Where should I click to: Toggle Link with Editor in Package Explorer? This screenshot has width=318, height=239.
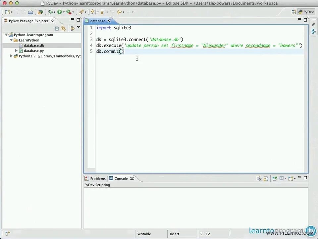tap(64, 29)
